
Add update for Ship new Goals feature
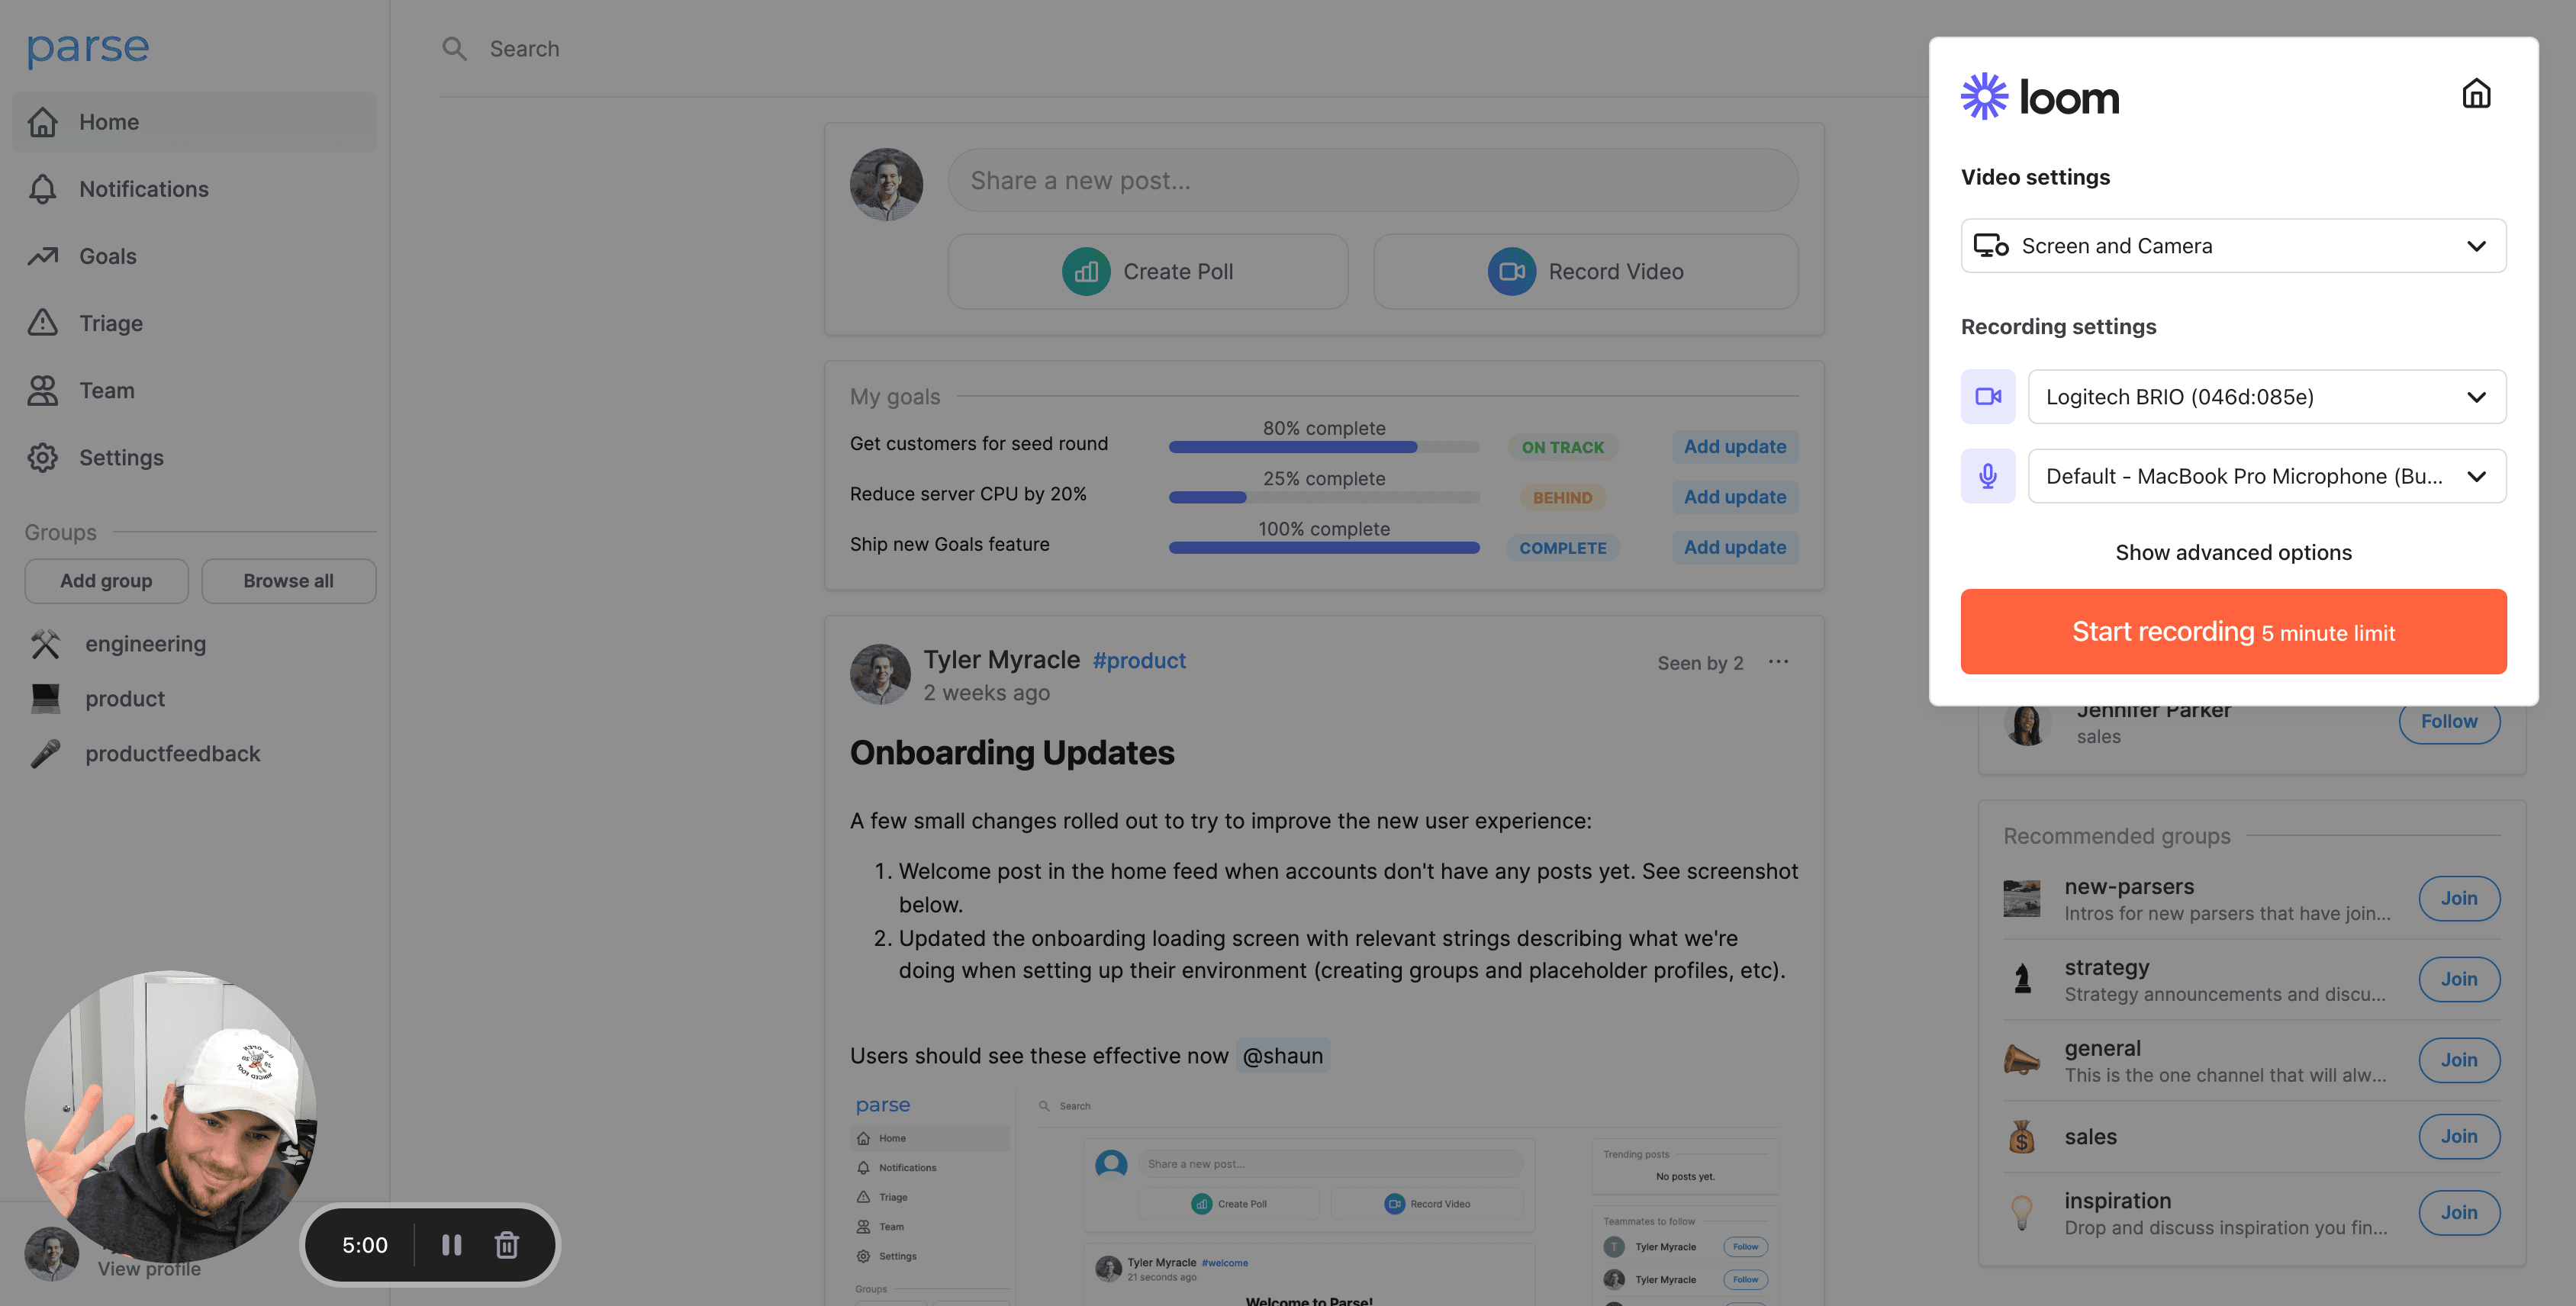click(x=1734, y=547)
